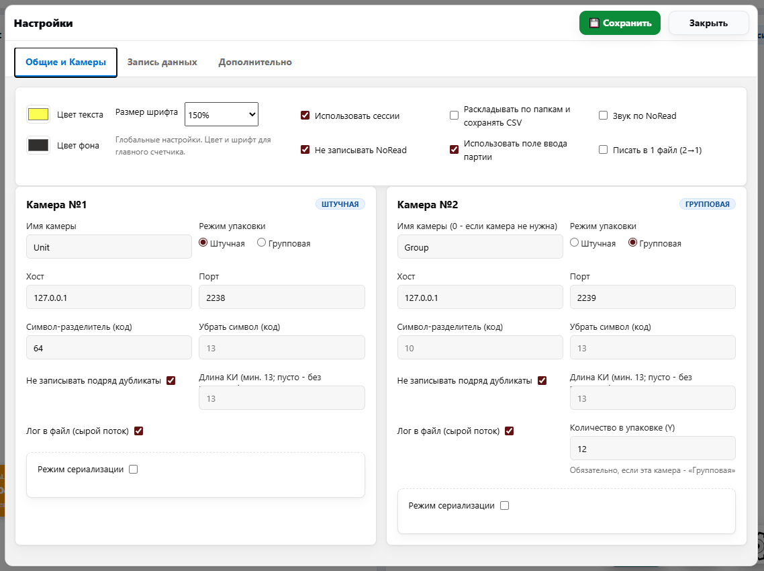Click Камера №1 Символ-разделитель field 64
Viewport: 764px width, 571px height.
tap(109, 347)
